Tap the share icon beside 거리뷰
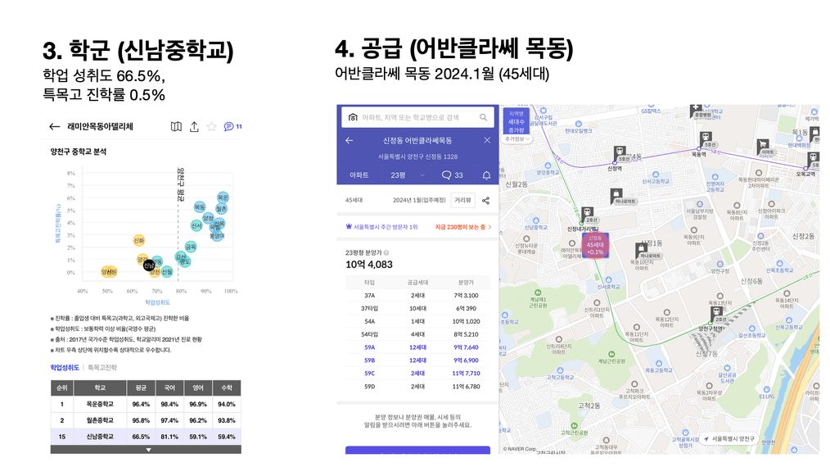830x467 pixels. (x=486, y=201)
